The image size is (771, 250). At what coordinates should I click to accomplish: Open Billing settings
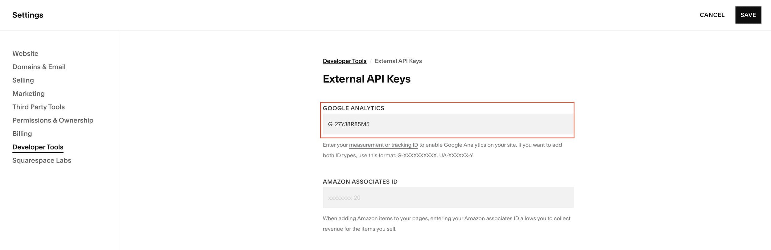22,134
